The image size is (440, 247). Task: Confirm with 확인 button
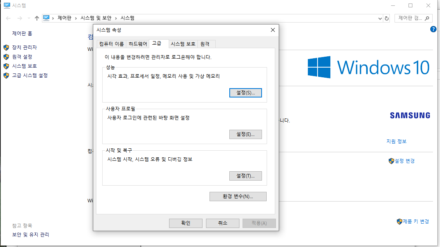(186, 223)
